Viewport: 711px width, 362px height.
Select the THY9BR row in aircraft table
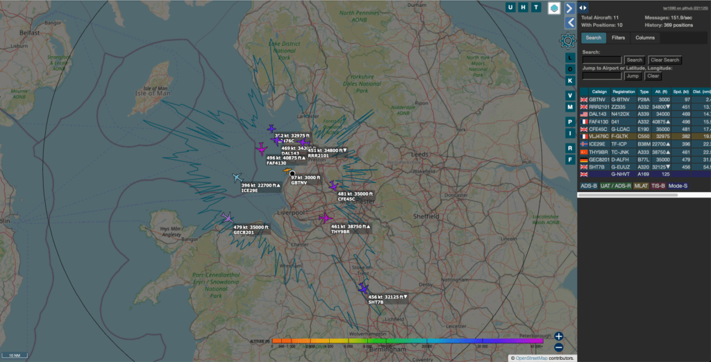[645, 152]
